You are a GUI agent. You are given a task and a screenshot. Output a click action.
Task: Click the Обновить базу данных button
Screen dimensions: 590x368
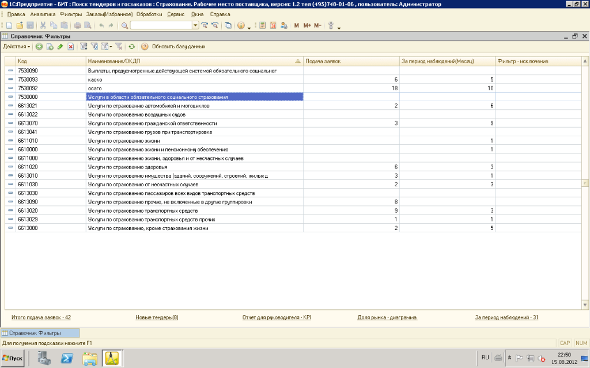[179, 47]
